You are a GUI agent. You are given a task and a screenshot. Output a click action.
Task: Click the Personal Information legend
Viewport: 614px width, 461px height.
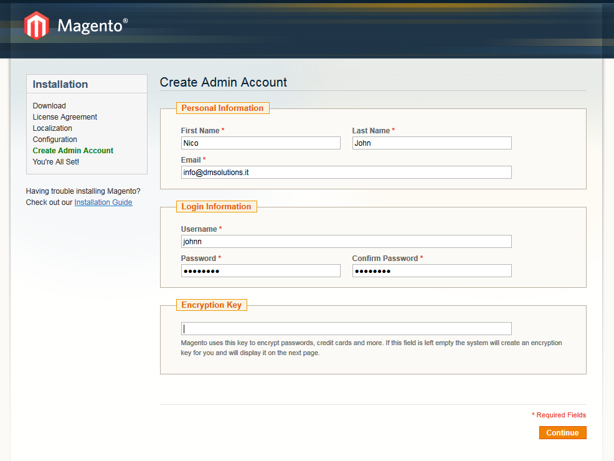[x=223, y=108]
